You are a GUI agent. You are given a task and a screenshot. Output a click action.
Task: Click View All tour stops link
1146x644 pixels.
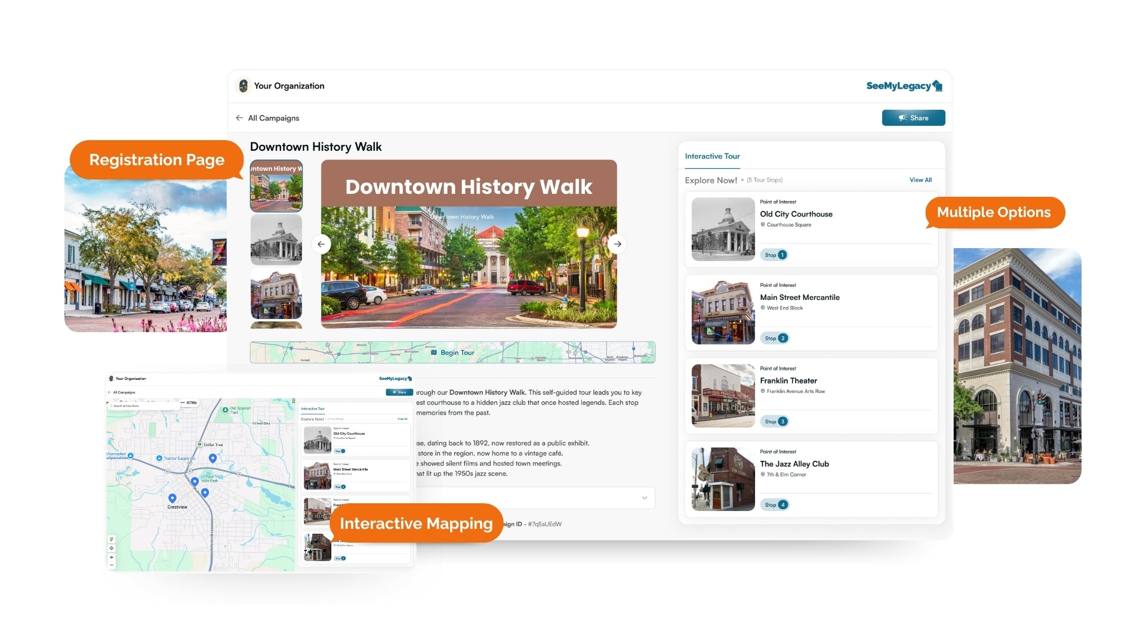pyautogui.click(x=920, y=180)
